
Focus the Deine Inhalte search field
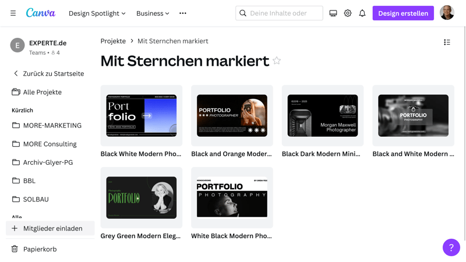279,13
